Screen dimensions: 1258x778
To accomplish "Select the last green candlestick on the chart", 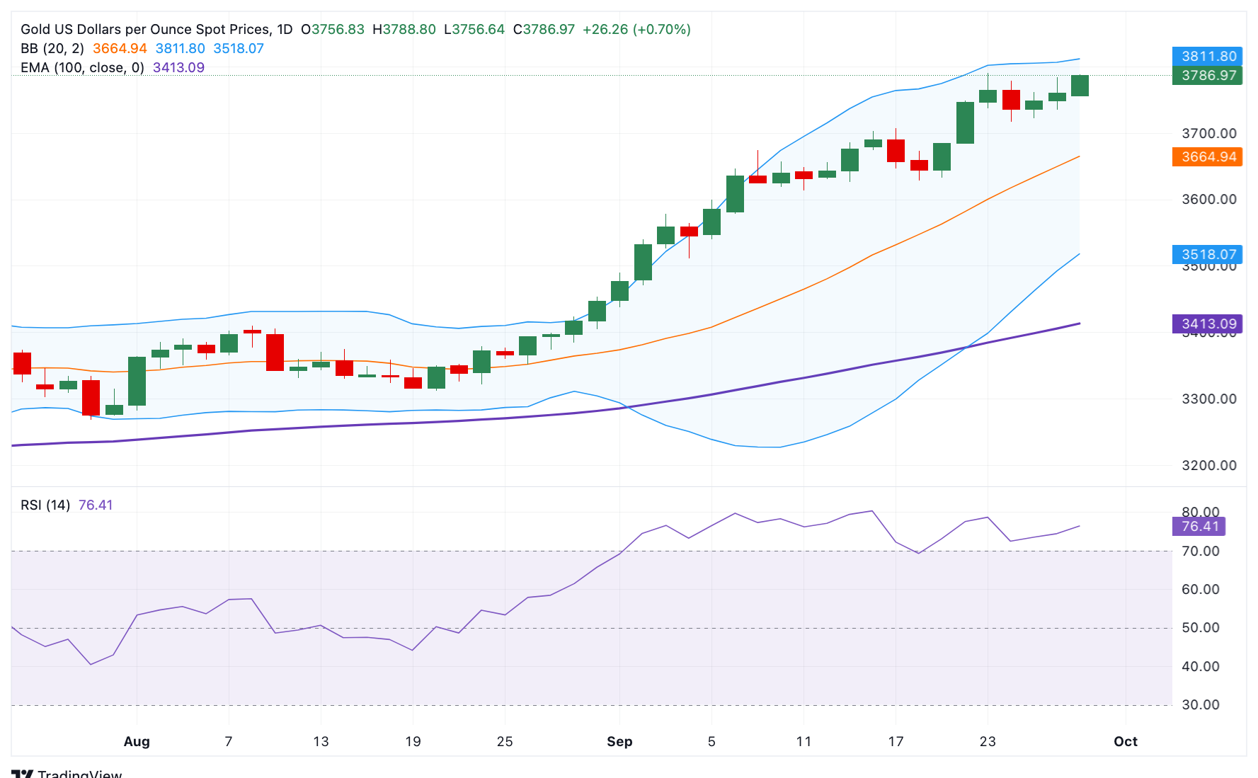I will coord(1080,86).
